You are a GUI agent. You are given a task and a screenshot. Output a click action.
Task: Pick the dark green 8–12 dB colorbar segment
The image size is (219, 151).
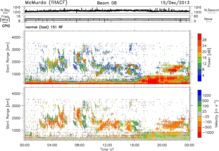[x=200, y=66]
